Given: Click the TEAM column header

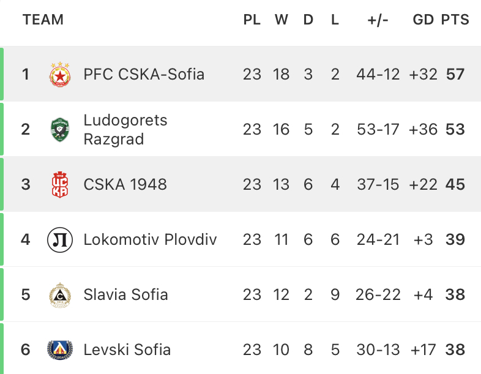Looking at the screenshot, I should pos(43,20).
